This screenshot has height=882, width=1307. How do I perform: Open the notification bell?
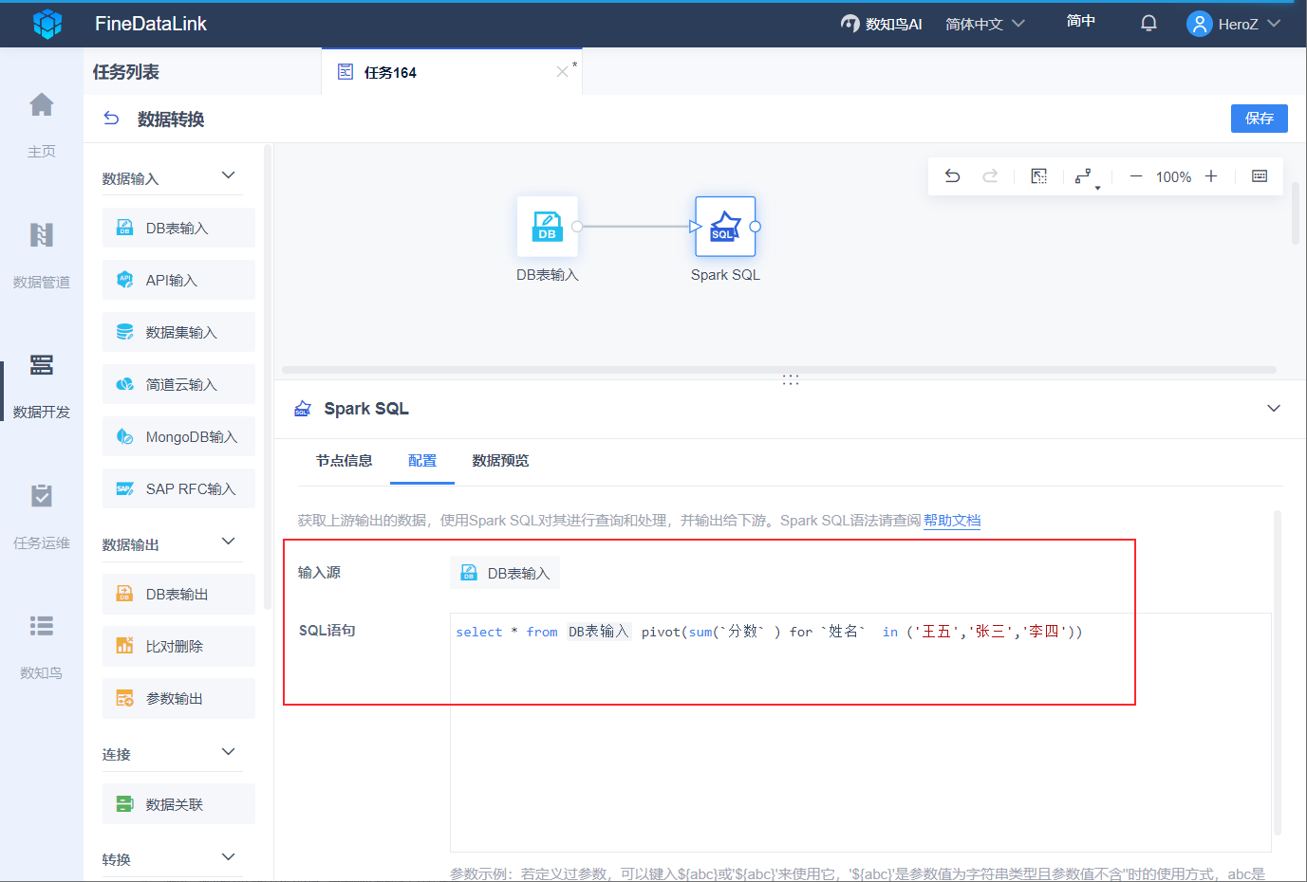click(1148, 24)
